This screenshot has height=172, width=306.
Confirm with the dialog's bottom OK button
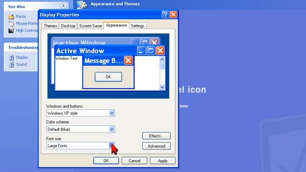pyautogui.click(x=106, y=161)
